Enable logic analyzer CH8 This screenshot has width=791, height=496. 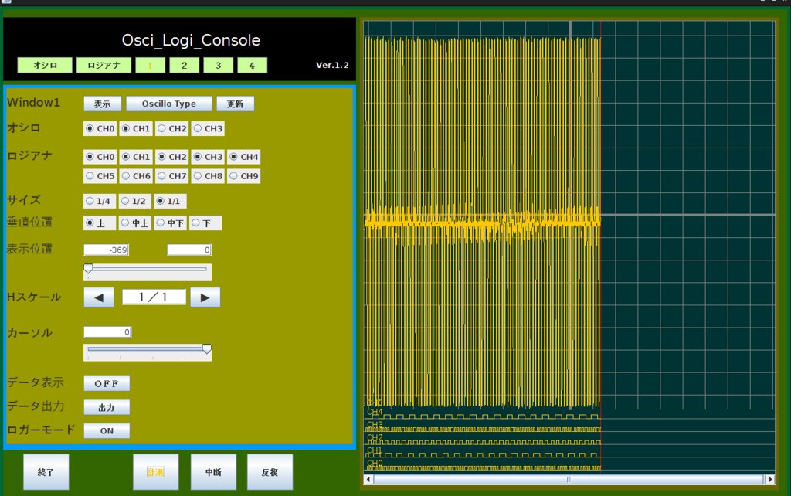[208, 176]
